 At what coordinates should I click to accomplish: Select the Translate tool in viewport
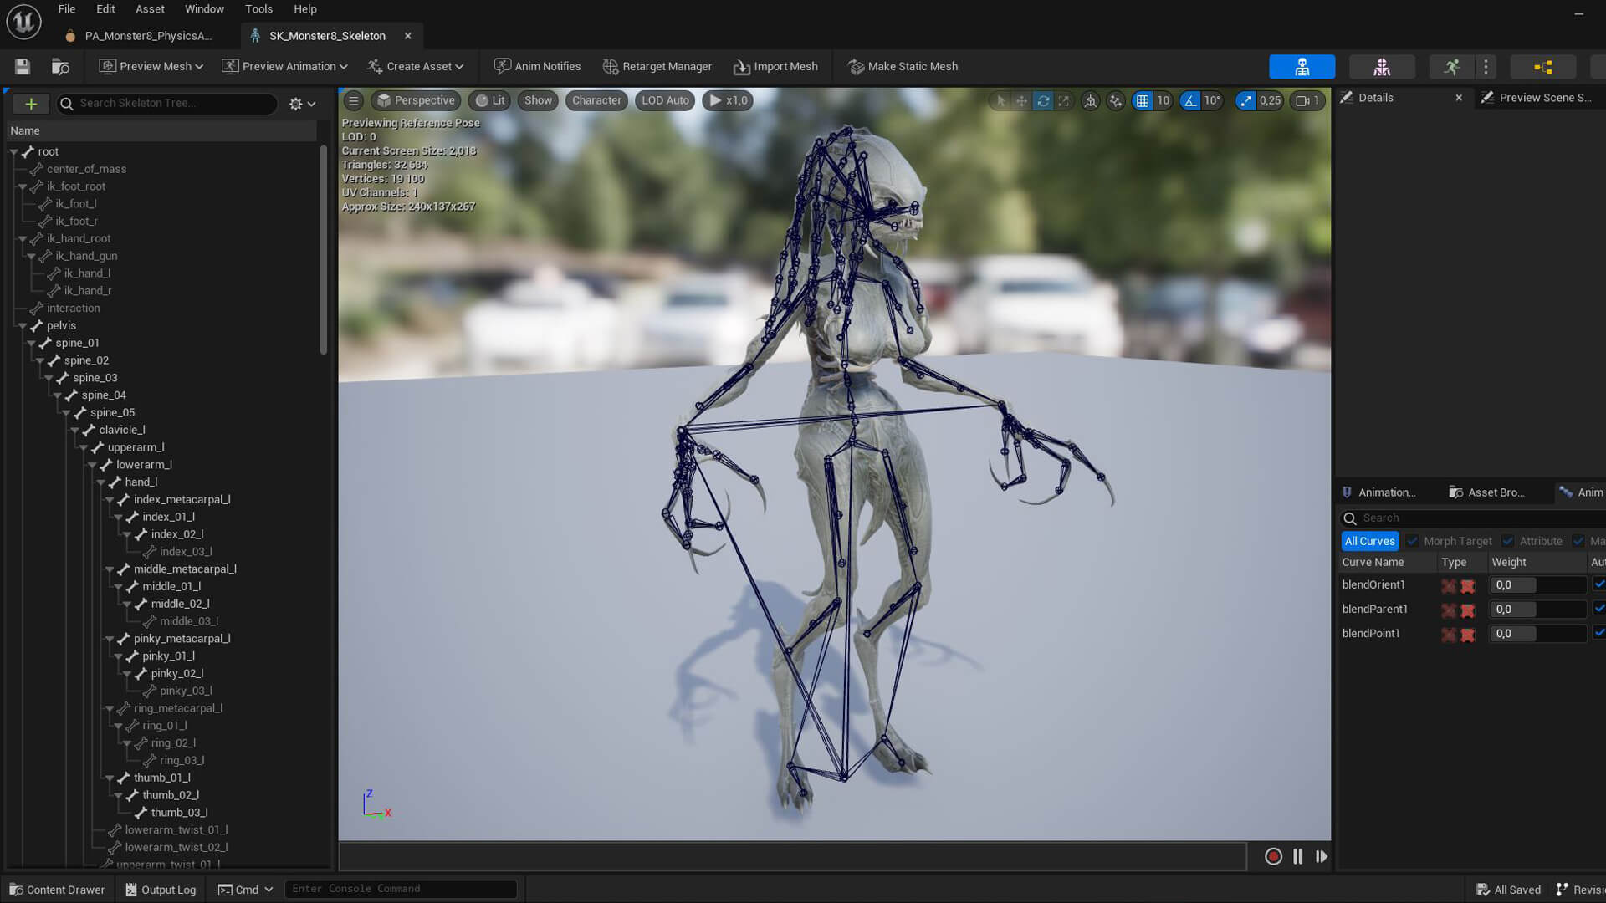click(x=1021, y=100)
